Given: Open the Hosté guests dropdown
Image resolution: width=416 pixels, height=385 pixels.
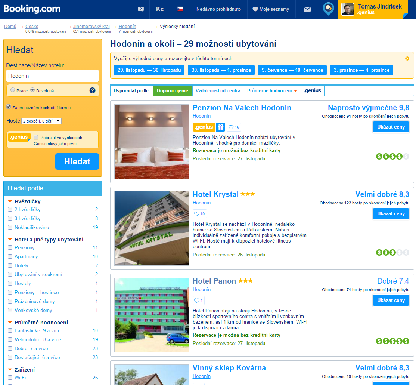Looking at the screenshot, I should point(41,121).
